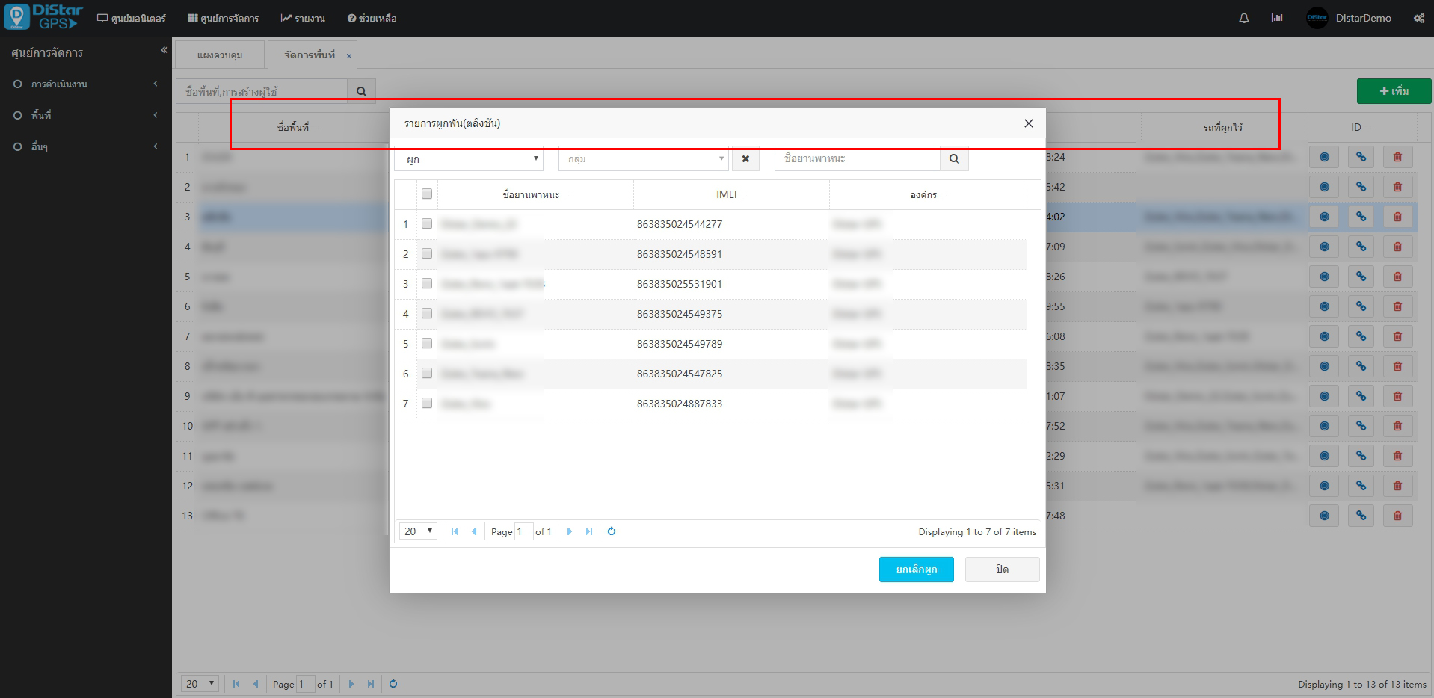The image size is (1434, 698).
Task: Check vehicle with IMEI 863835025531901
Action: tap(427, 283)
